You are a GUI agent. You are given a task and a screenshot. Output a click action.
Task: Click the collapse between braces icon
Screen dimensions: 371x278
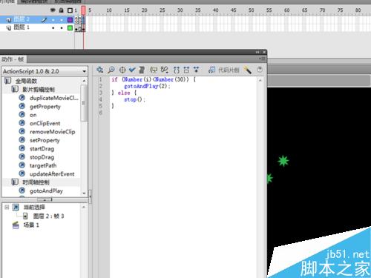tap(177, 70)
